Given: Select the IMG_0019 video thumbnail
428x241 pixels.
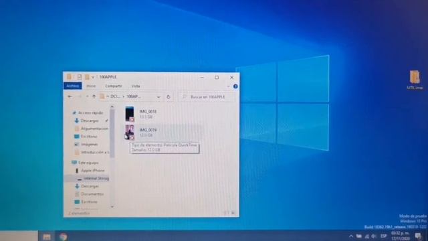Looking at the screenshot, I should 130,133.
